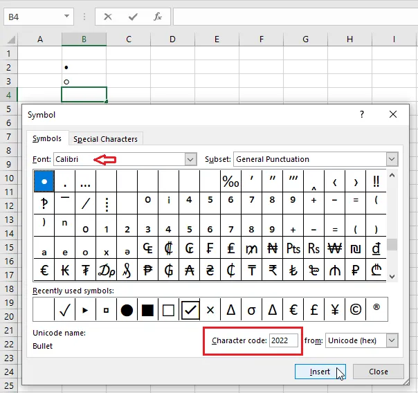Select the Kip ₭ symbol

click(65, 270)
